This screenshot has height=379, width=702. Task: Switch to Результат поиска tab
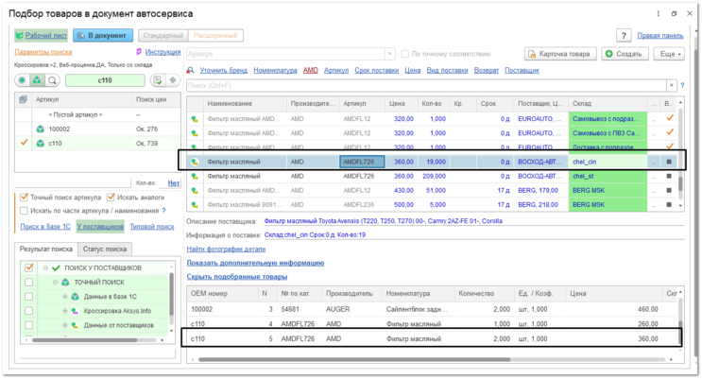(x=46, y=250)
